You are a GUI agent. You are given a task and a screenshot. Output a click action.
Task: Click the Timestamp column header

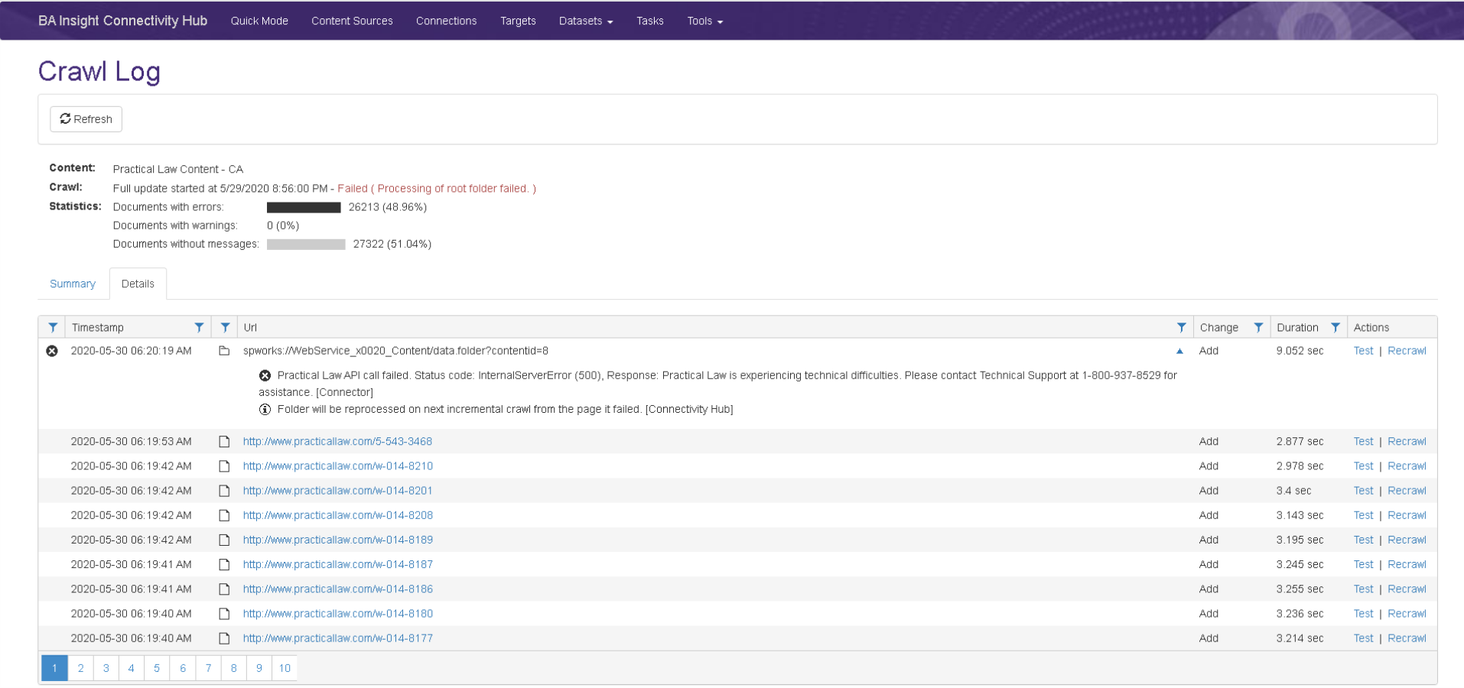pyautogui.click(x=98, y=327)
